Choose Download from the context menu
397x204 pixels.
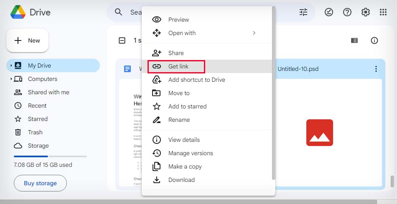(207, 180)
